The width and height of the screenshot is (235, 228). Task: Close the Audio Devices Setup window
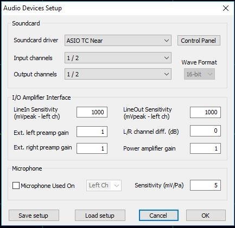[x=226, y=8]
